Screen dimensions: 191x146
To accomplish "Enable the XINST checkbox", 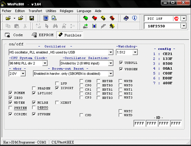I will pos(57,103).
